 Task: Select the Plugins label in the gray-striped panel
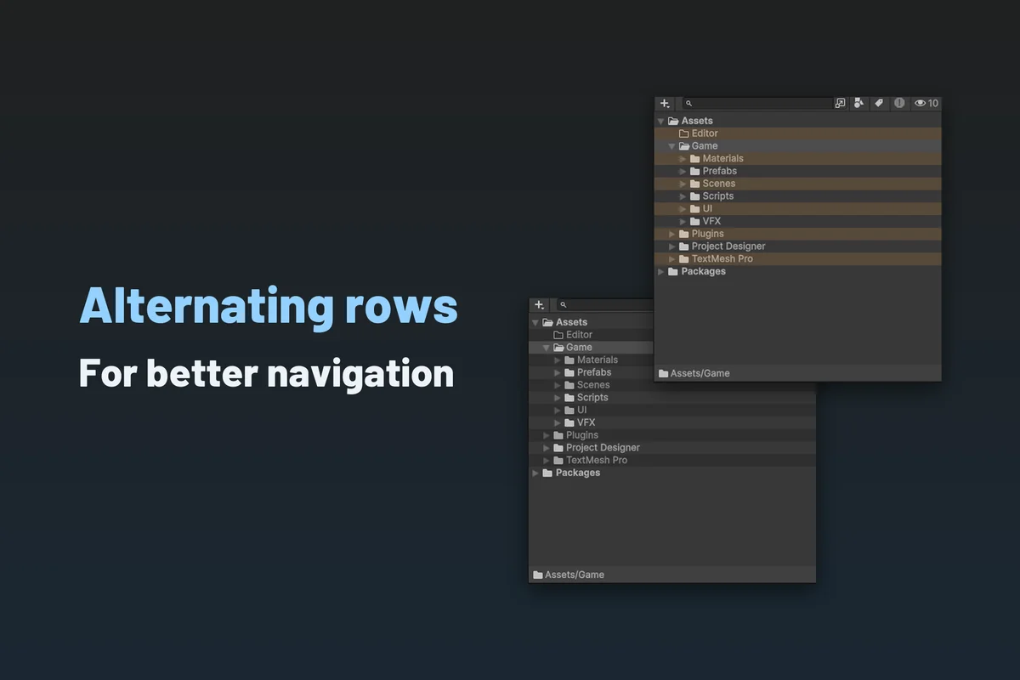point(582,435)
